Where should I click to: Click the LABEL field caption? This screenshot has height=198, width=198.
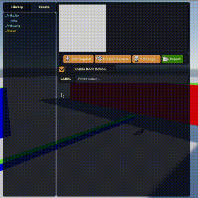(x=66, y=79)
